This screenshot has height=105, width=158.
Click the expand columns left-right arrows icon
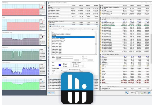(49, 93)
